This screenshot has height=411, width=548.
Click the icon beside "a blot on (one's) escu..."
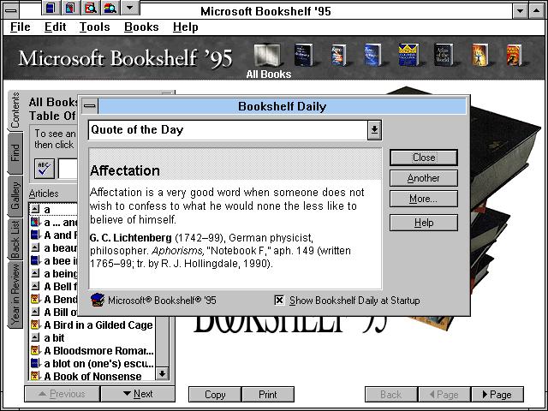35,363
